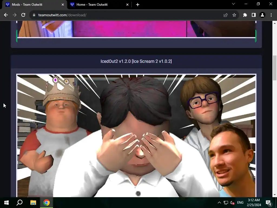Click the Chrome taskbar icon

coord(47,203)
